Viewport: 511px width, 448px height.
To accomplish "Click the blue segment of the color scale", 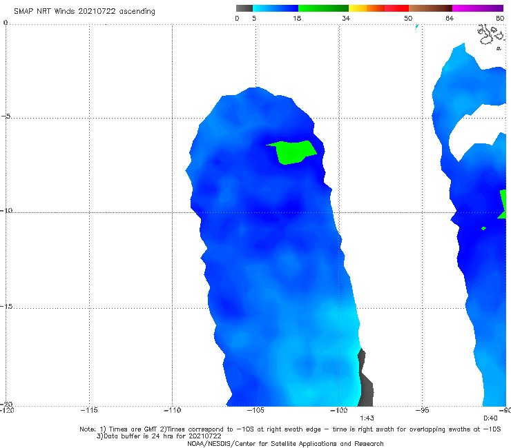I will point(276,8).
